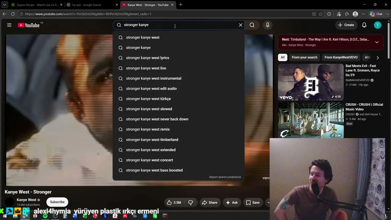Run the search with the magnifier button

252,25
